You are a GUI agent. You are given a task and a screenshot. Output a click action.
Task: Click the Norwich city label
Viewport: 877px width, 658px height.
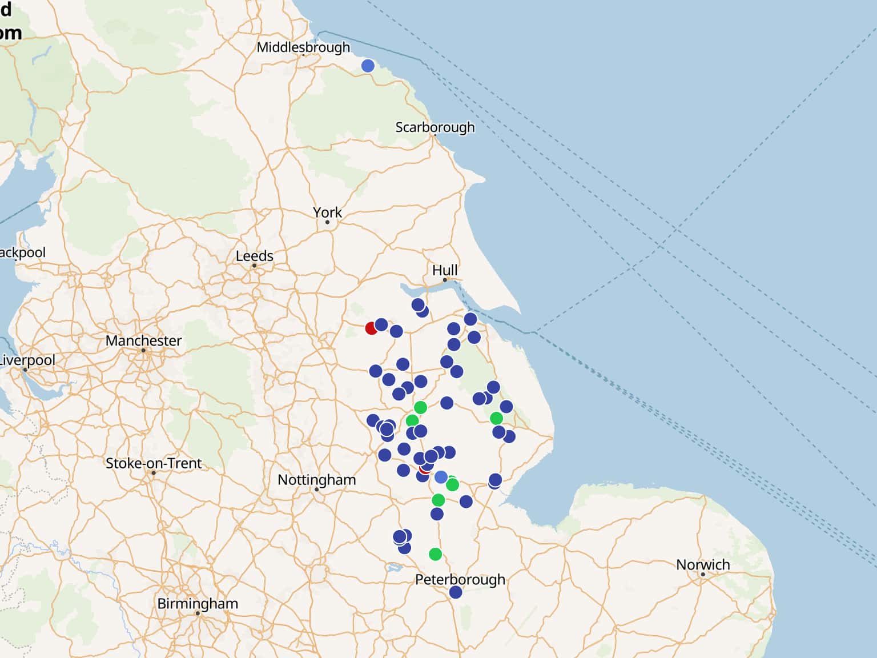point(703,565)
